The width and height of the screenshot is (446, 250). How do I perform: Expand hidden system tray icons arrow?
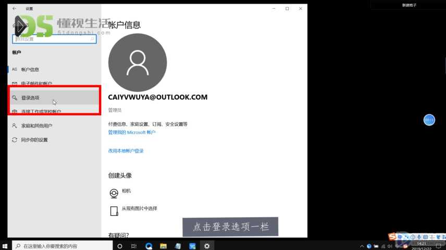pos(362,246)
